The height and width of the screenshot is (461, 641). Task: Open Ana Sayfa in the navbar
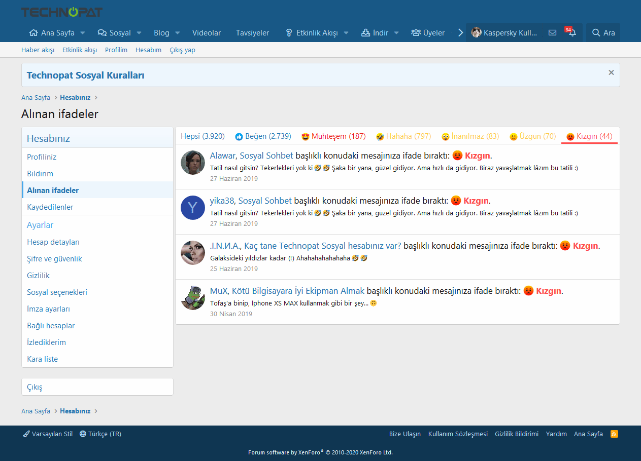coord(52,33)
